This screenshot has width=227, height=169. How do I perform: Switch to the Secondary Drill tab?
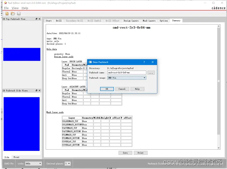click(x=74, y=21)
